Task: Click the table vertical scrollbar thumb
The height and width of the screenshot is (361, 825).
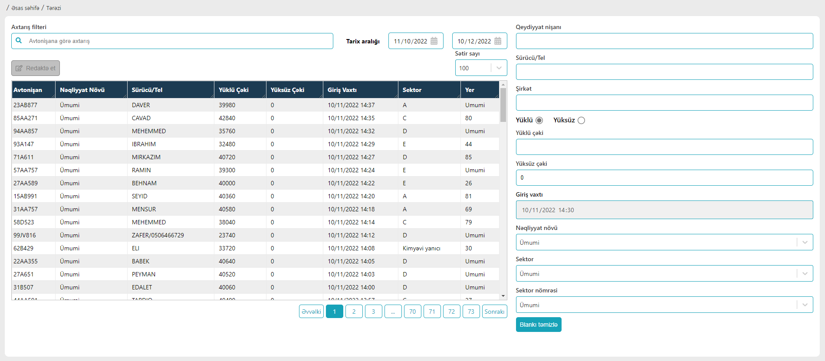Action: [x=503, y=105]
